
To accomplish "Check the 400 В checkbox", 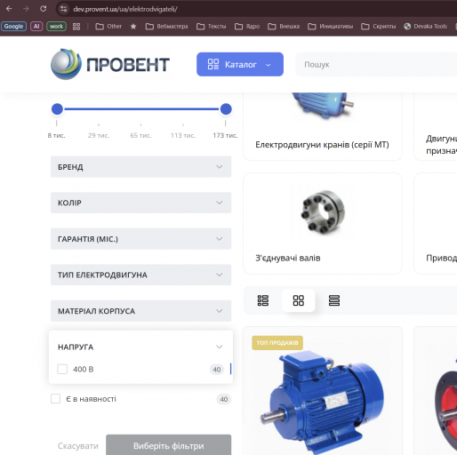I will (62, 369).
